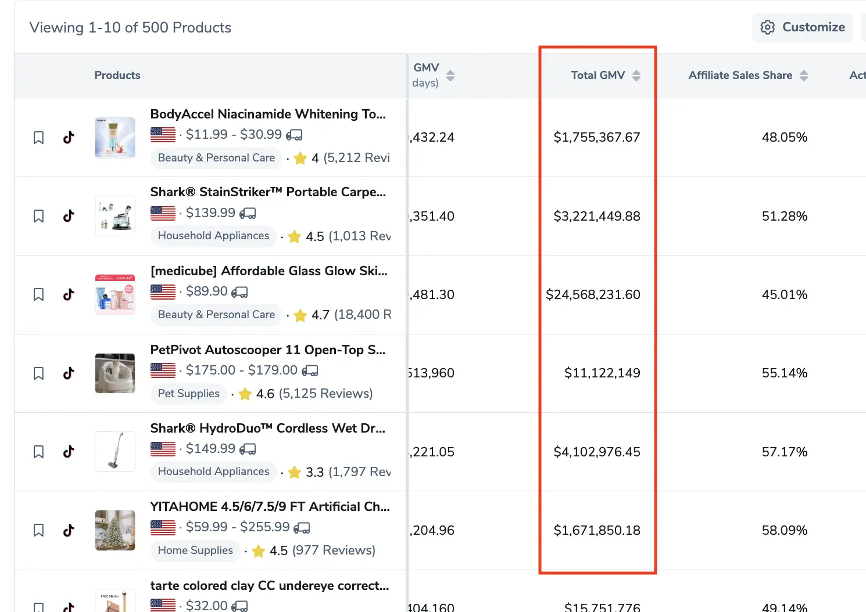The image size is (866, 612).
Task: Sort table by Total GMV
Action: click(636, 75)
